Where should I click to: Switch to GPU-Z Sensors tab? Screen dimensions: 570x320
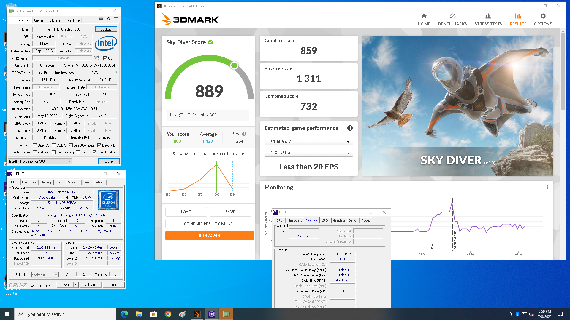[x=39, y=21]
